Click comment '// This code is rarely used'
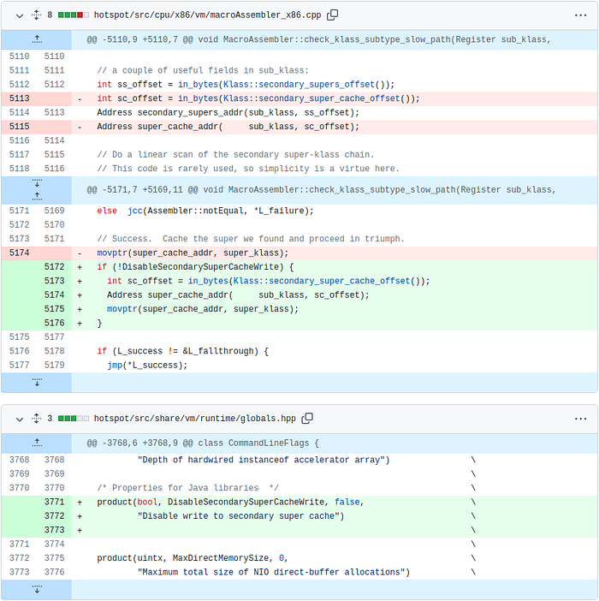Screen dimensions: 599x601 248,169
